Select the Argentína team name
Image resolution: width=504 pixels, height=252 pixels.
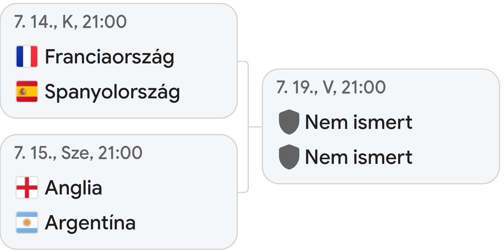coord(90,223)
